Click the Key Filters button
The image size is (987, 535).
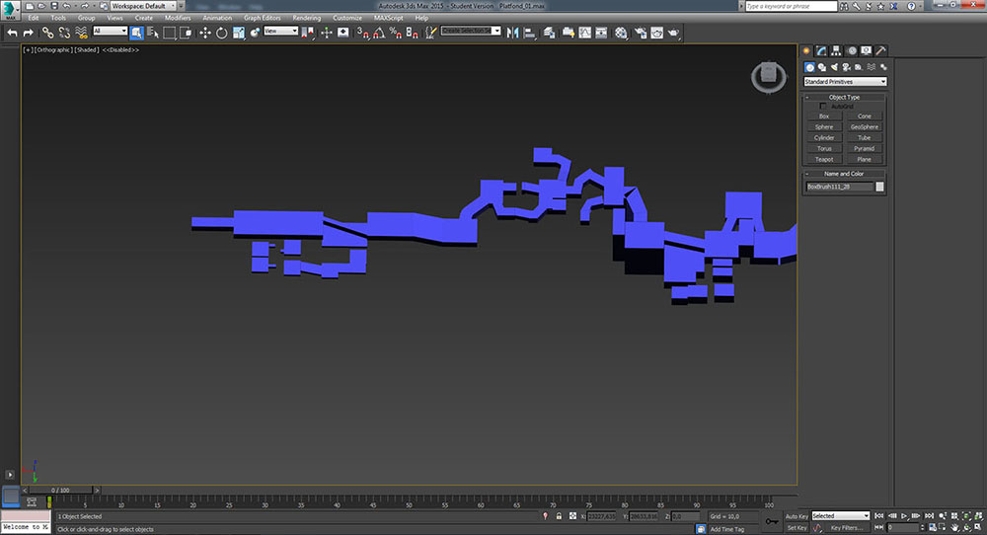(x=848, y=528)
